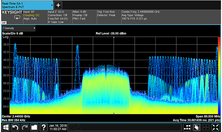Click the Log scale label
Screen dimensions: 222x132
5,37
